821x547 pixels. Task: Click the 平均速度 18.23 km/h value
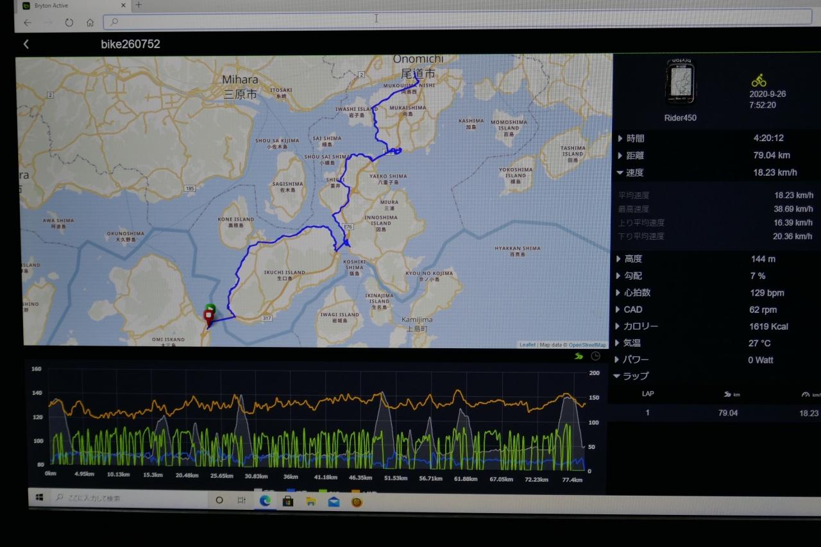793,196
